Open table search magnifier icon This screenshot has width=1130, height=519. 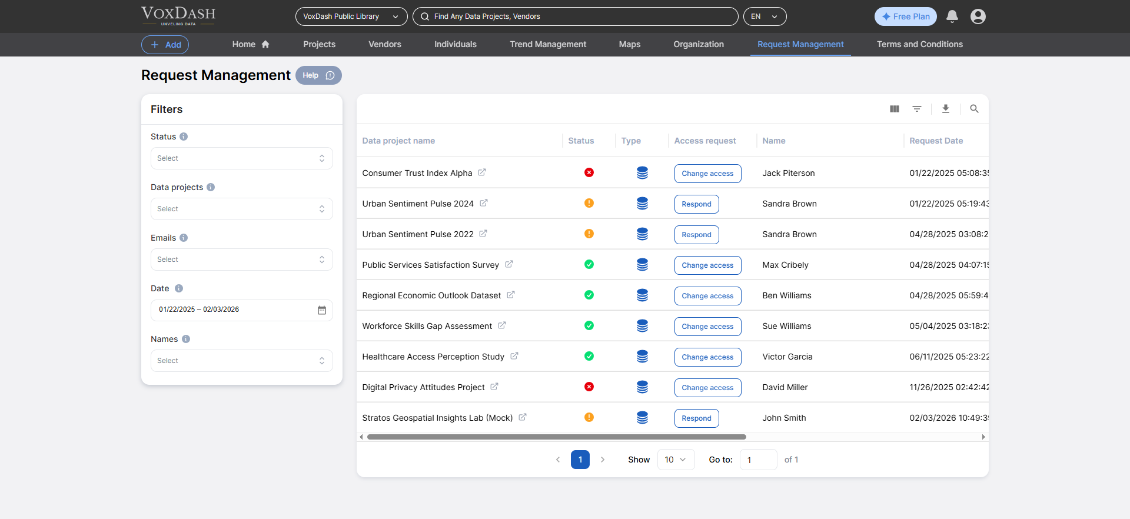(974, 109)
